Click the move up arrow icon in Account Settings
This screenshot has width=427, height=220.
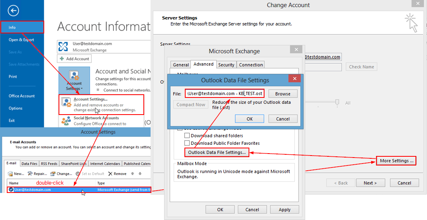click(x=133, y=173)
